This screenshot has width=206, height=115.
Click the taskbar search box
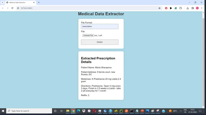click(x=29, y=111)
